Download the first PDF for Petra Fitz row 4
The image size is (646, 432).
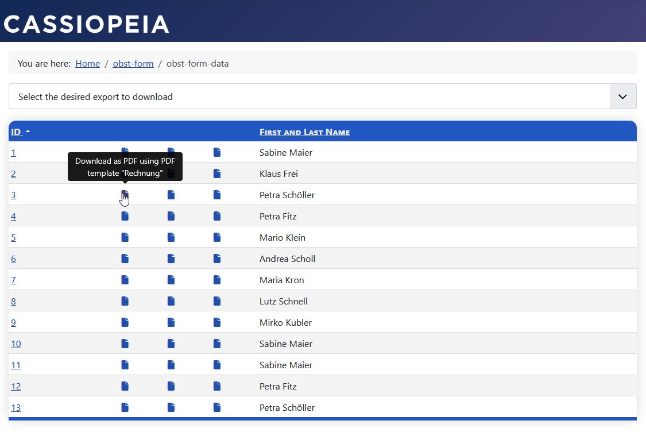(125, 216)
